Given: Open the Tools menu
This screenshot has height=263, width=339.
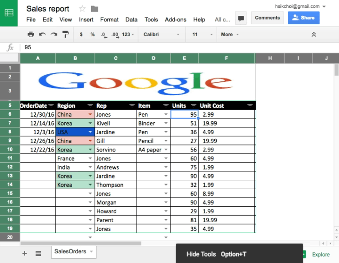Looking at the screenshot, I should 151,20.
